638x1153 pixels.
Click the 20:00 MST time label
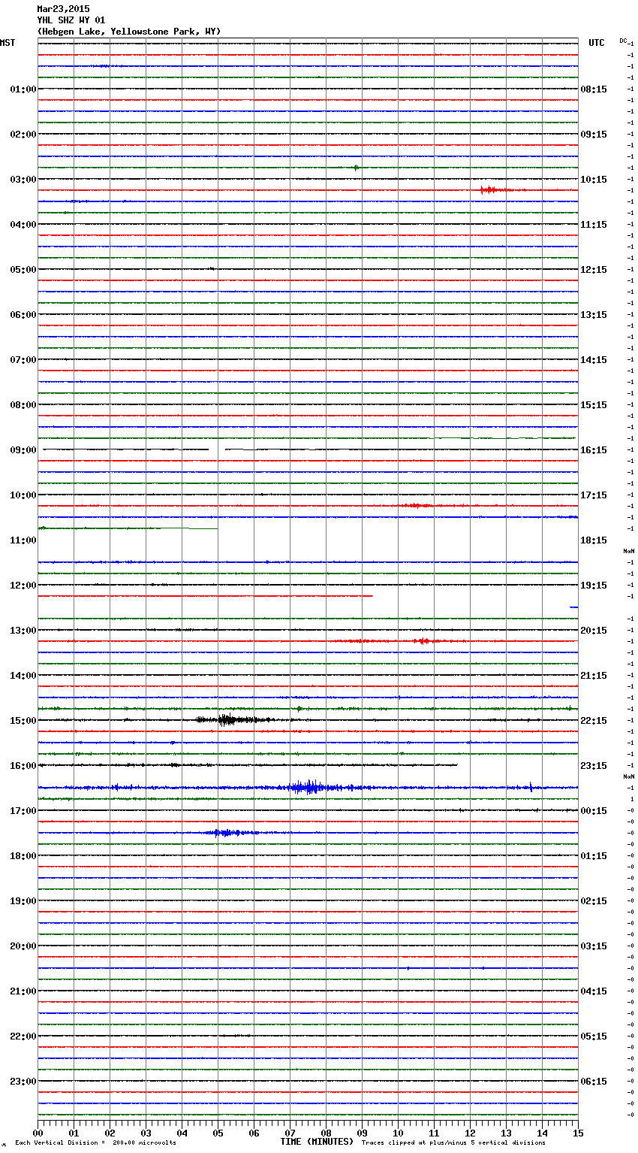coord(23,946)
